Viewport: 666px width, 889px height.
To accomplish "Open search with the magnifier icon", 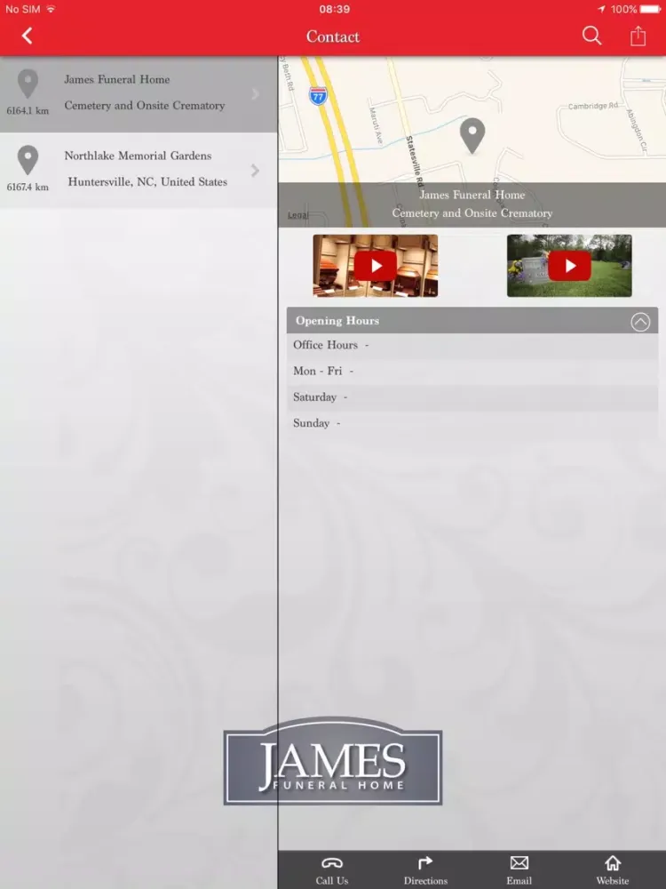I will [591, 36].
